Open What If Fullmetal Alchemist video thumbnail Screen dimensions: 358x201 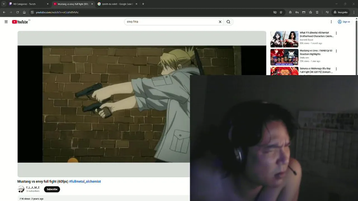pos(284,39)
